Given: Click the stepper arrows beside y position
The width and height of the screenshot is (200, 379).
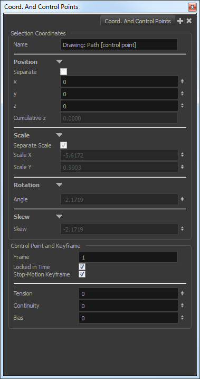Looking at the screenshot, I should (x=183, y=94).
